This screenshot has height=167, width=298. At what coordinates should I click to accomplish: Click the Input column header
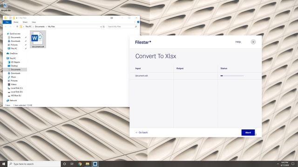tap(138, 68)
